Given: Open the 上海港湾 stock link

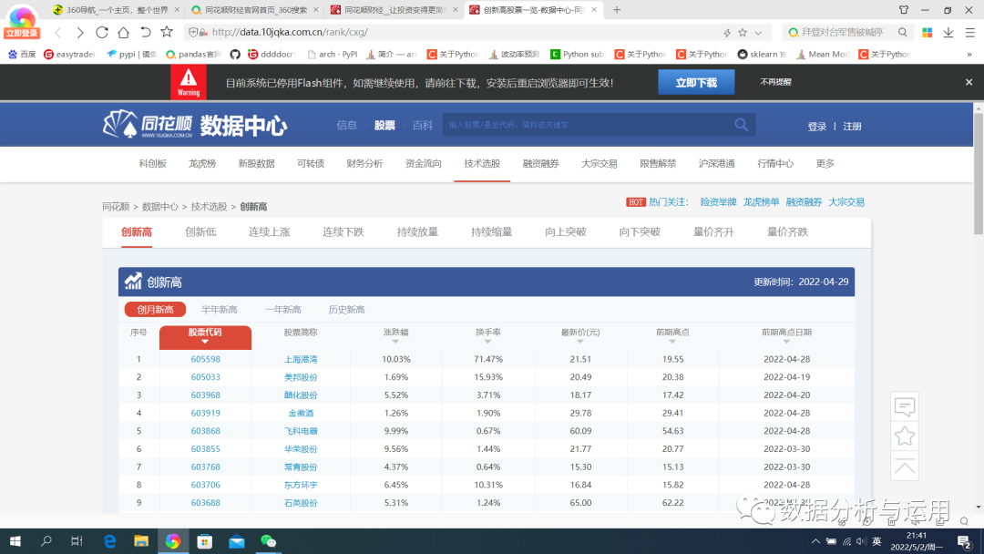Looking at the screenshot, I should (301, 359).
